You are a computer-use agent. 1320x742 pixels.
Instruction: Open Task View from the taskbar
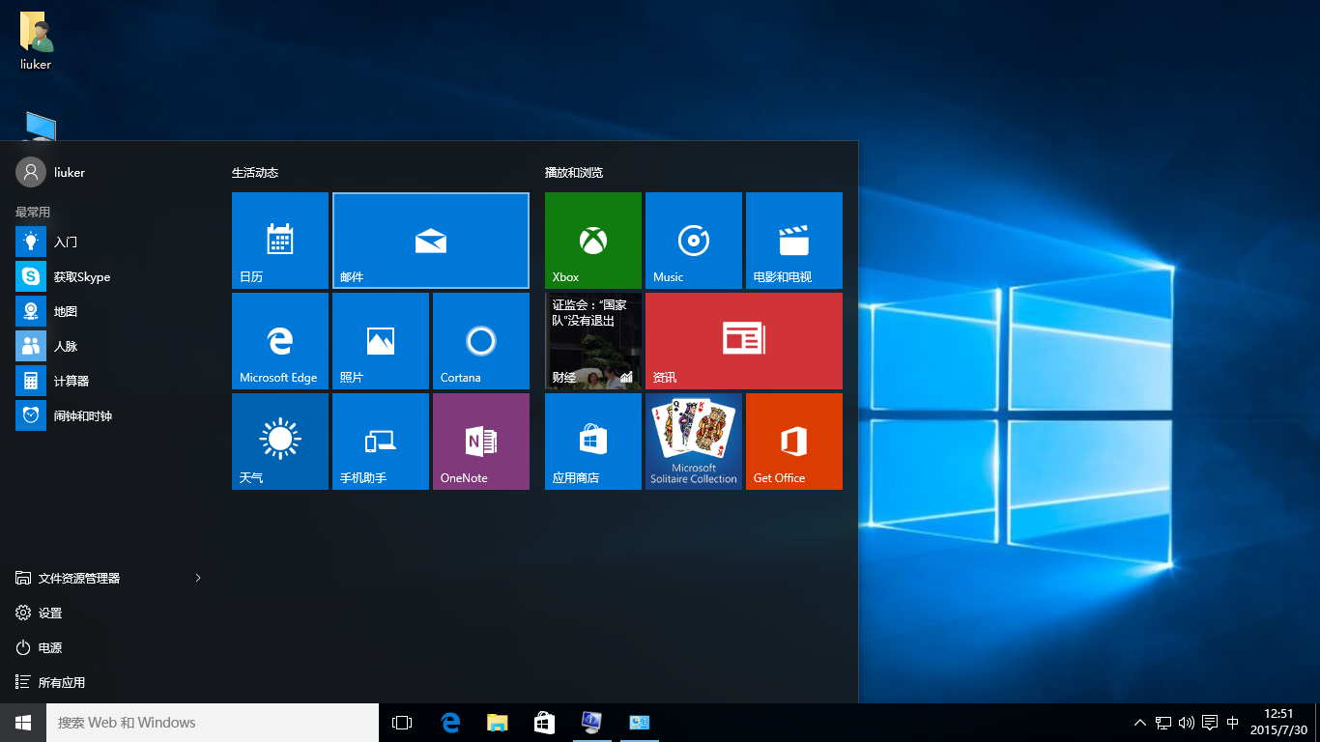[x=401, y=722]
